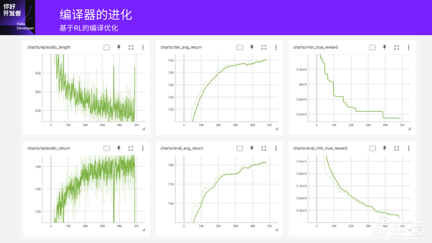Open more options for charts/episodic_length

pos(143,47)
